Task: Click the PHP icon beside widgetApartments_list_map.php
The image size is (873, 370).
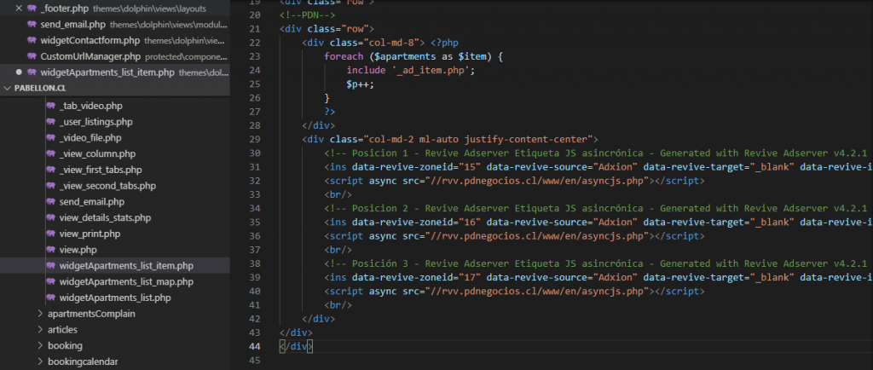Action: 52,281
